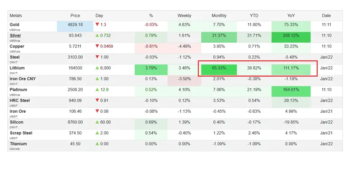
Task: Click Titanium's green up arrow icon
Action: click(97, 144)
